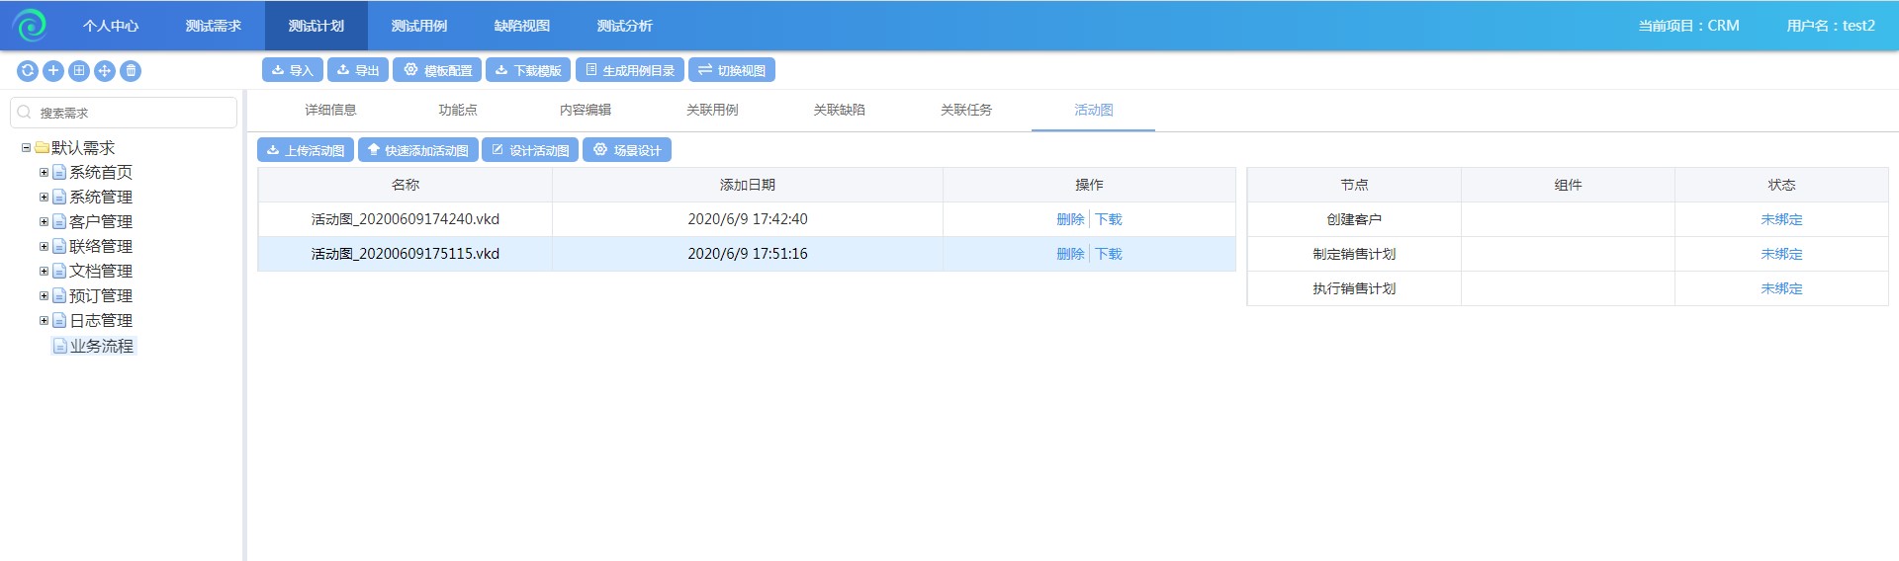
Task: Expand the 系统管理 tree node
Action: point(44,198)
